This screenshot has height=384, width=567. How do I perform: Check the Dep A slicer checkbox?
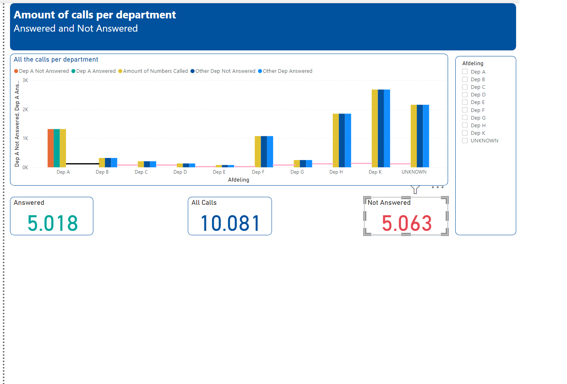coord(465,72)
